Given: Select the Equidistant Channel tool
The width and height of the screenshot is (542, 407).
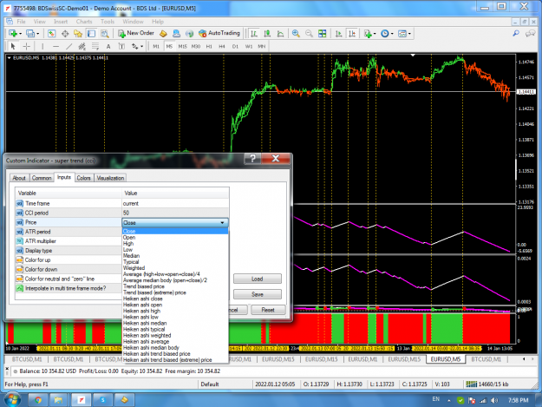Looking at the screenshot, I should (x=82, y=46).
